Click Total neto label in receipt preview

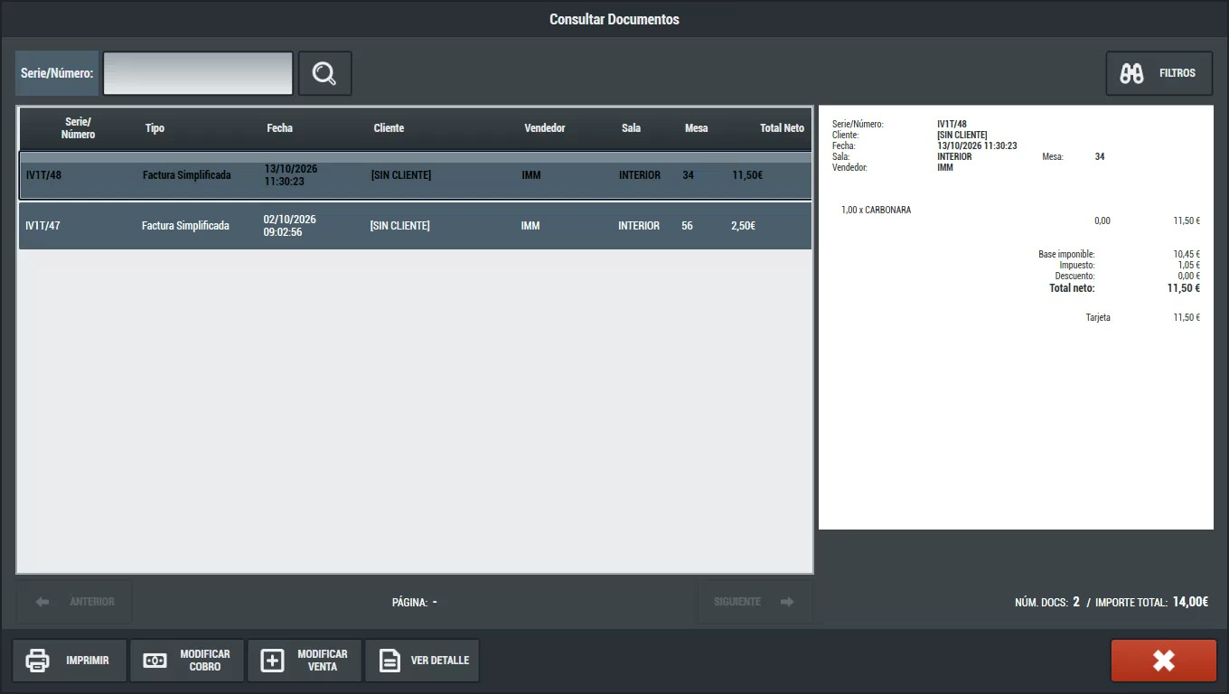tap(1072, 288)
